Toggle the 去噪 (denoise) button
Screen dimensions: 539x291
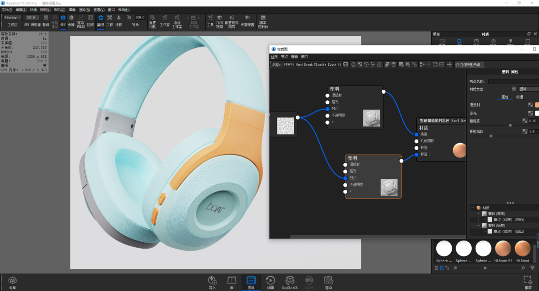pyautogui.click(x=71, y=20)
